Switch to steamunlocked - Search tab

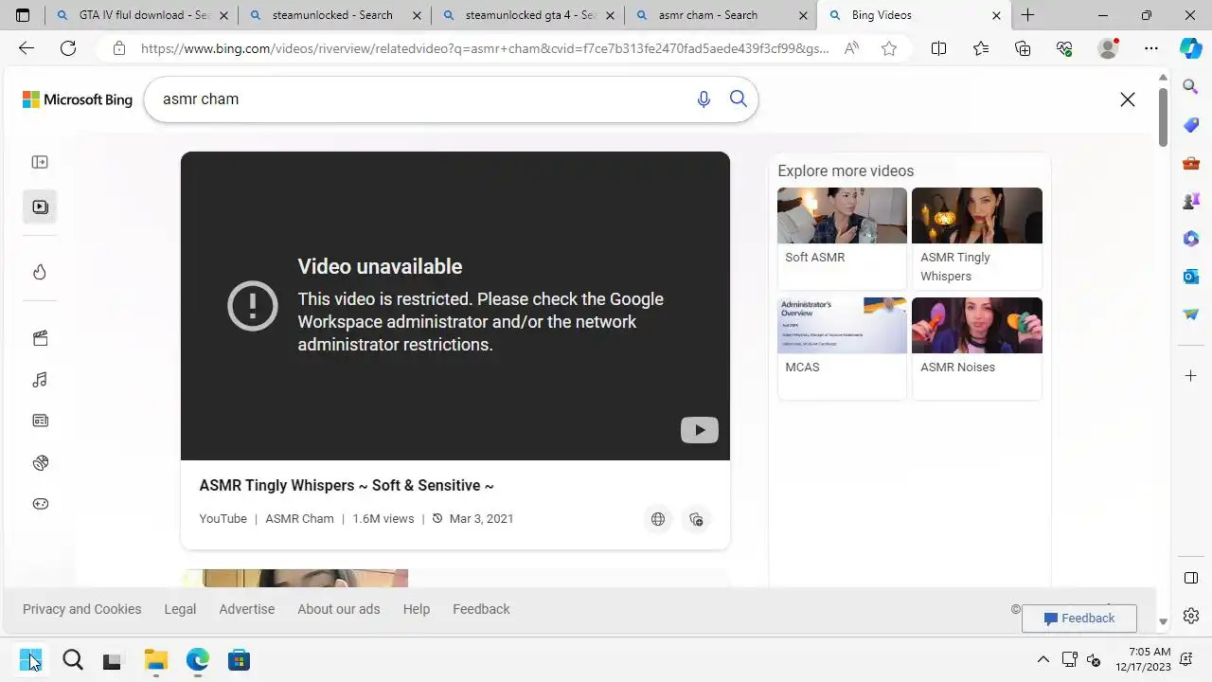tap(334, 15)
